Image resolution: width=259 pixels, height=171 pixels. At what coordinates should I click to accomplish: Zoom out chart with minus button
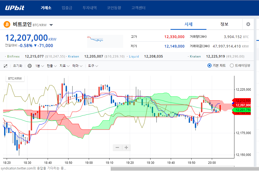[117, 147]
